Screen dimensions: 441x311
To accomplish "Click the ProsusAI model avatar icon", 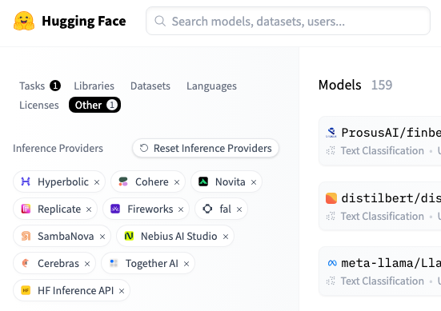I will [x=331, y=133].
